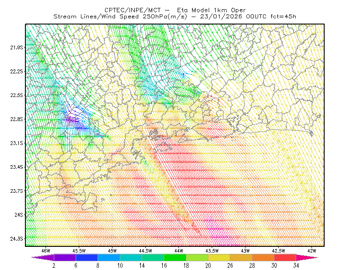
Task: Click the light blue 8–10 m/s legend swatch
Action: pos(109,257)
